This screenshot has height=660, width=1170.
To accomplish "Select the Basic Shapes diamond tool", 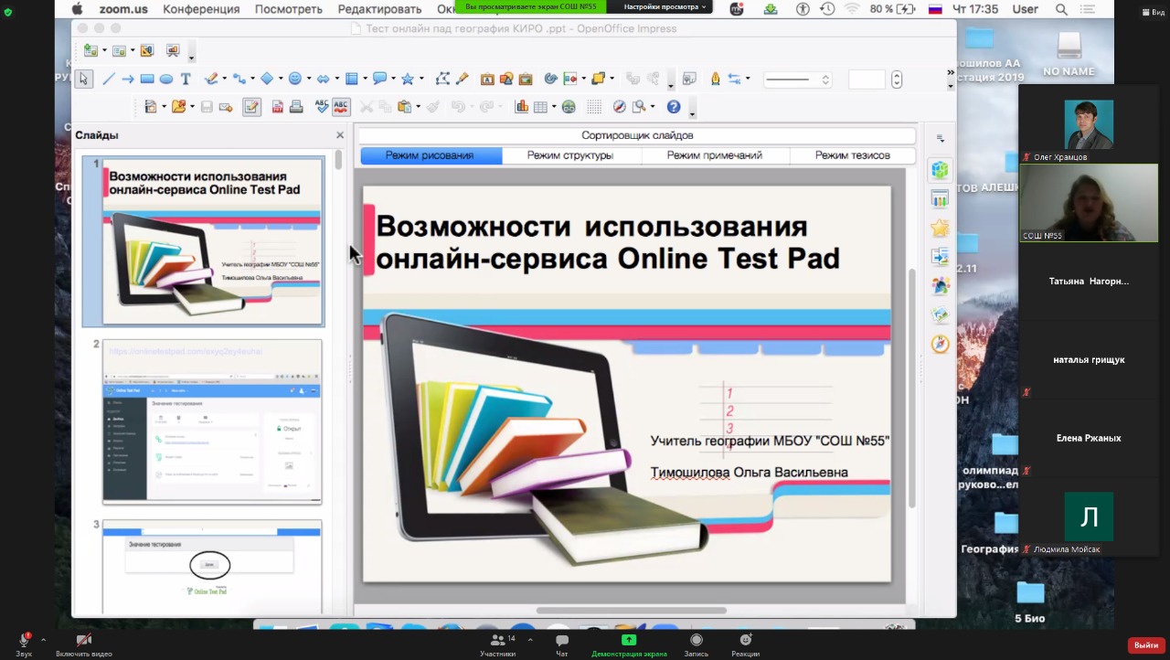I will click(267, 79).
